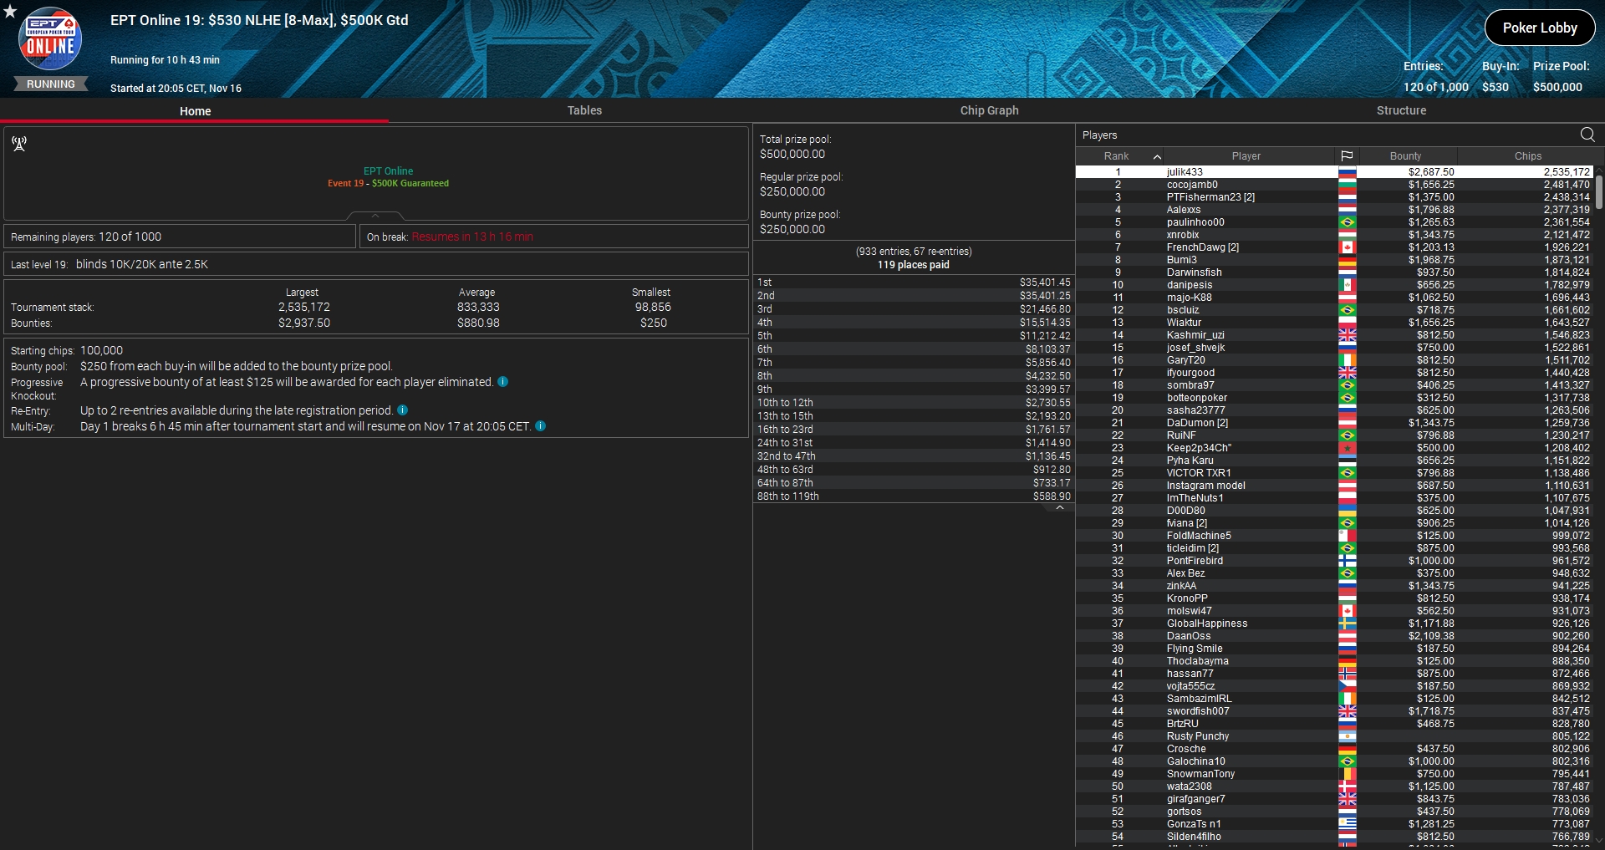Click the Remaining players 120 of 1000 text

(86, 237)
